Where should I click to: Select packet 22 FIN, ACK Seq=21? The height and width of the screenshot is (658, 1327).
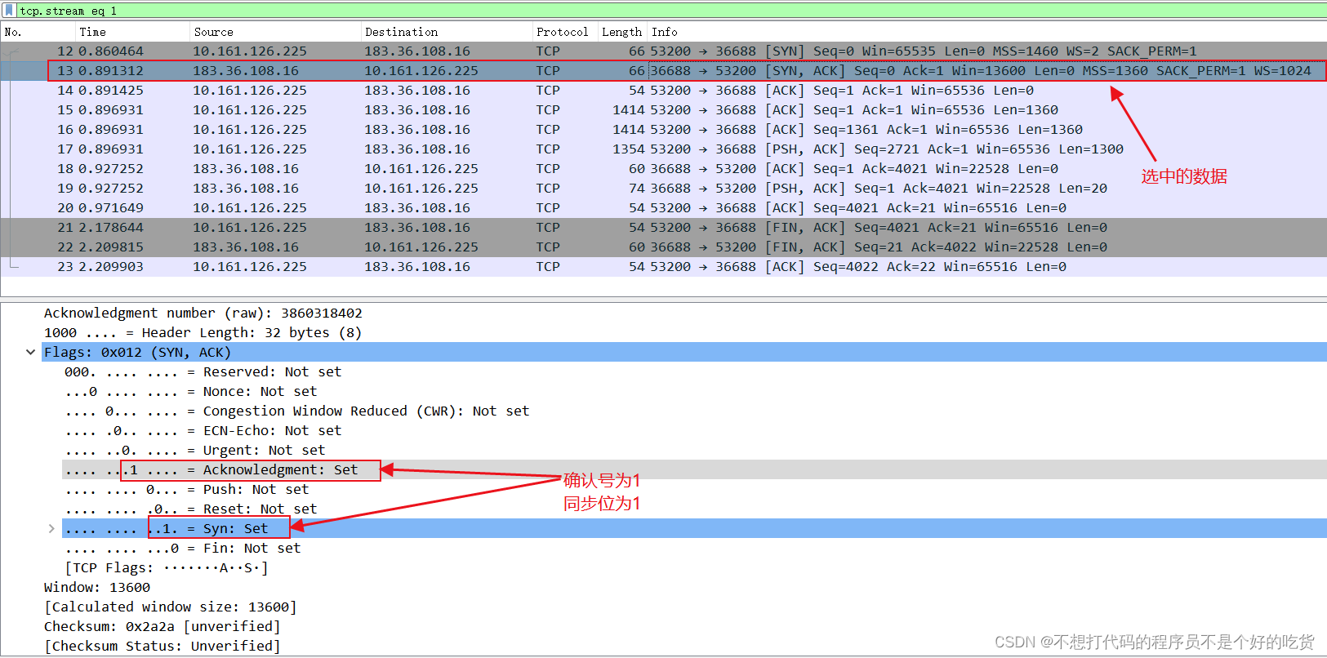point(663,247)
